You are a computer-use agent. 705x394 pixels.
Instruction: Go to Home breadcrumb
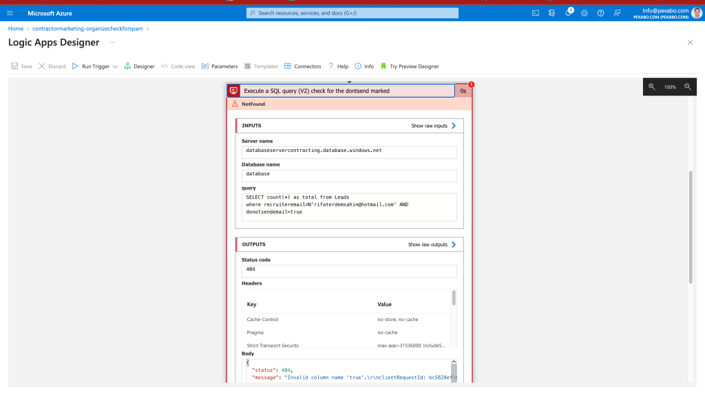pos(16,28)
